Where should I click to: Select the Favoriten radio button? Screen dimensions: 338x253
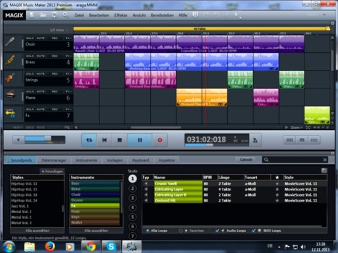[180, 231]
